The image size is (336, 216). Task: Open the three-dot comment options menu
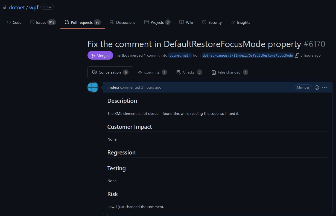[x=325, y=87]
